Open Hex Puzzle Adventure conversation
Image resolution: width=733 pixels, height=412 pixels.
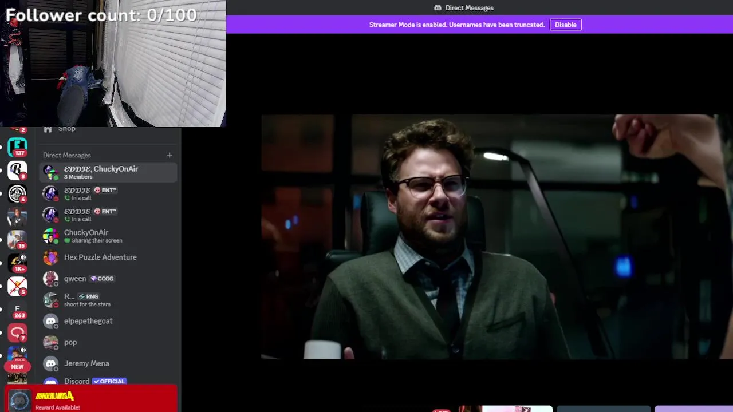pos(108,257)
